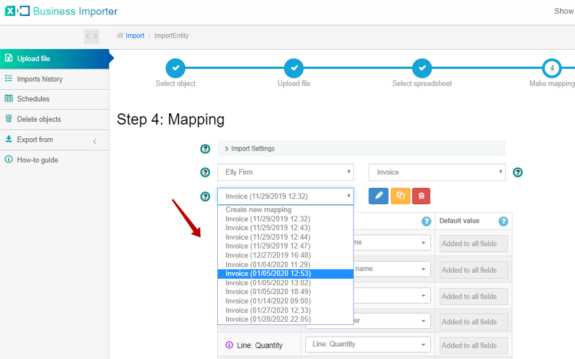Click default value field beside 'er' dropdown
Viewport: 575px width, 359px height.
pos(473,322)
